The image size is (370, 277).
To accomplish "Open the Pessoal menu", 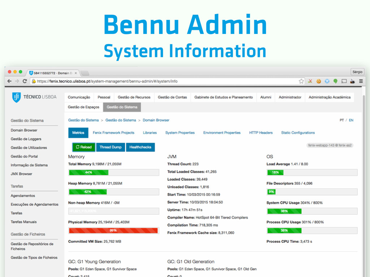I will click(x=104, y=97).
